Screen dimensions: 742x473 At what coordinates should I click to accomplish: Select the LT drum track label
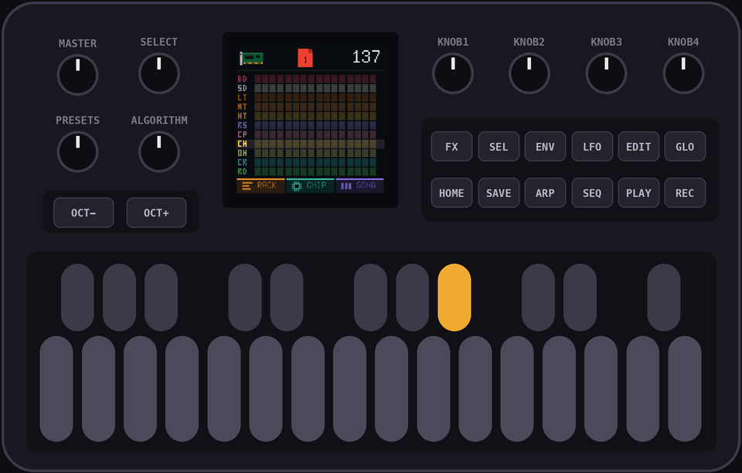(242, 97)
